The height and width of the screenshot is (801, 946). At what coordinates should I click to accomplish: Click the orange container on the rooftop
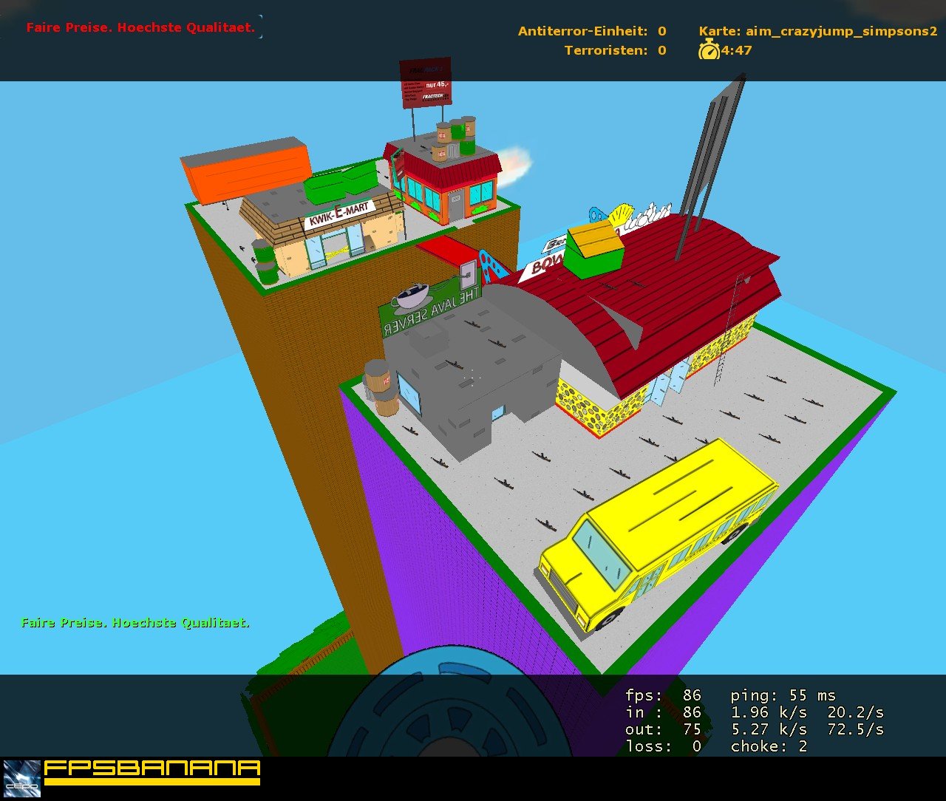[247, 170]
